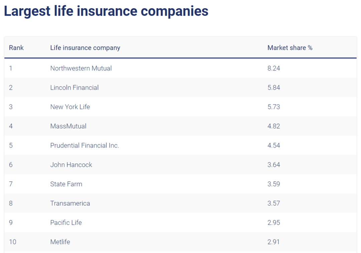Select Transamerica in the company column
This screenshot has height=253, width=361.
pos(70,203)
